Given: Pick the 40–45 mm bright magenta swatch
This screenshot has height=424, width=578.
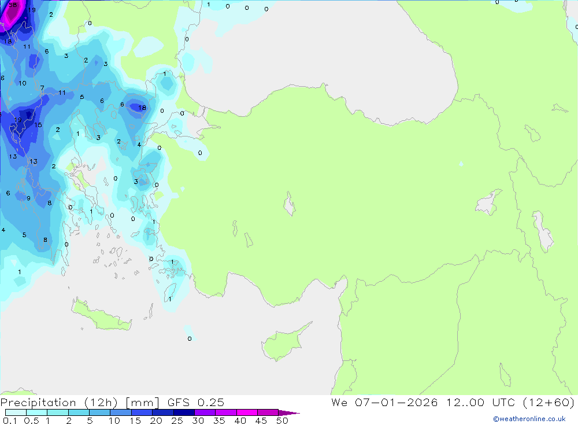Looking at the screenshot, I should coord(247,412).
